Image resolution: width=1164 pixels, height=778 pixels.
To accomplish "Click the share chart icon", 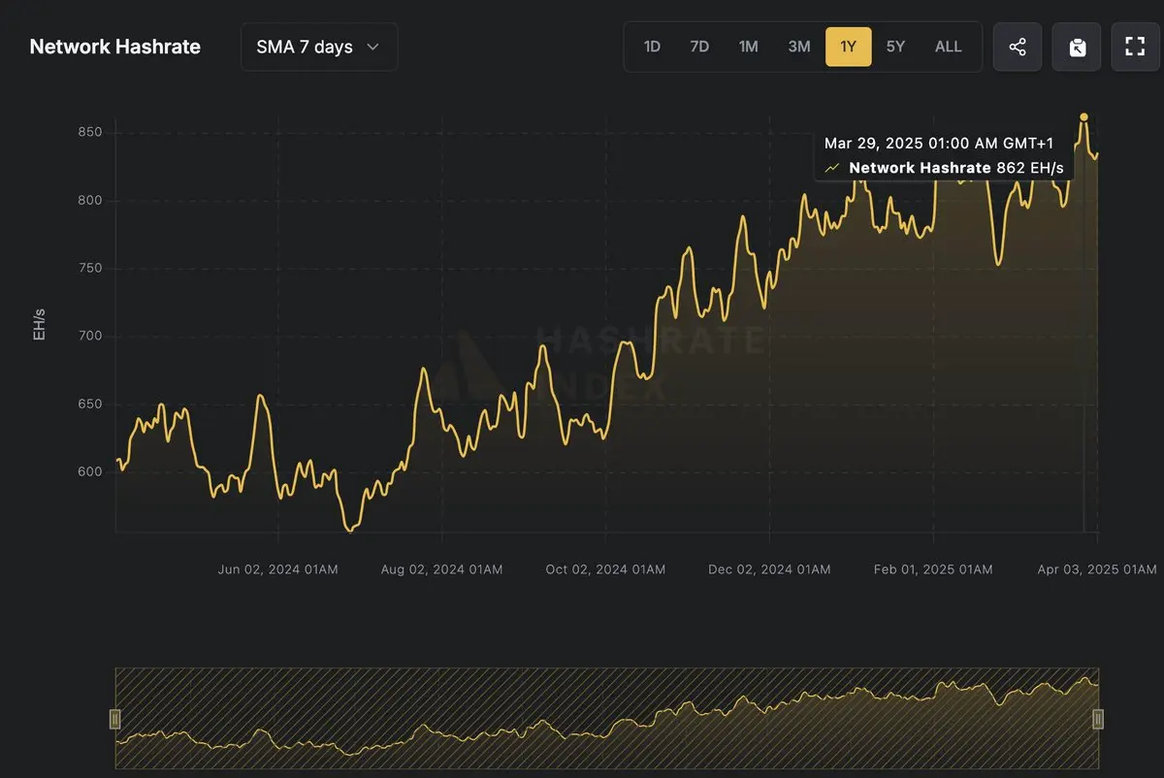I will 1018,47.
